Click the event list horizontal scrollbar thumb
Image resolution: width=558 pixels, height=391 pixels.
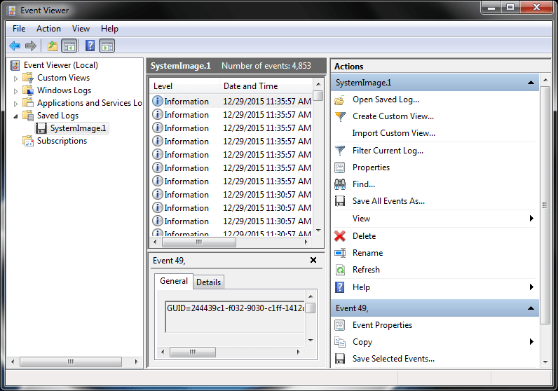tap(199, 242)
